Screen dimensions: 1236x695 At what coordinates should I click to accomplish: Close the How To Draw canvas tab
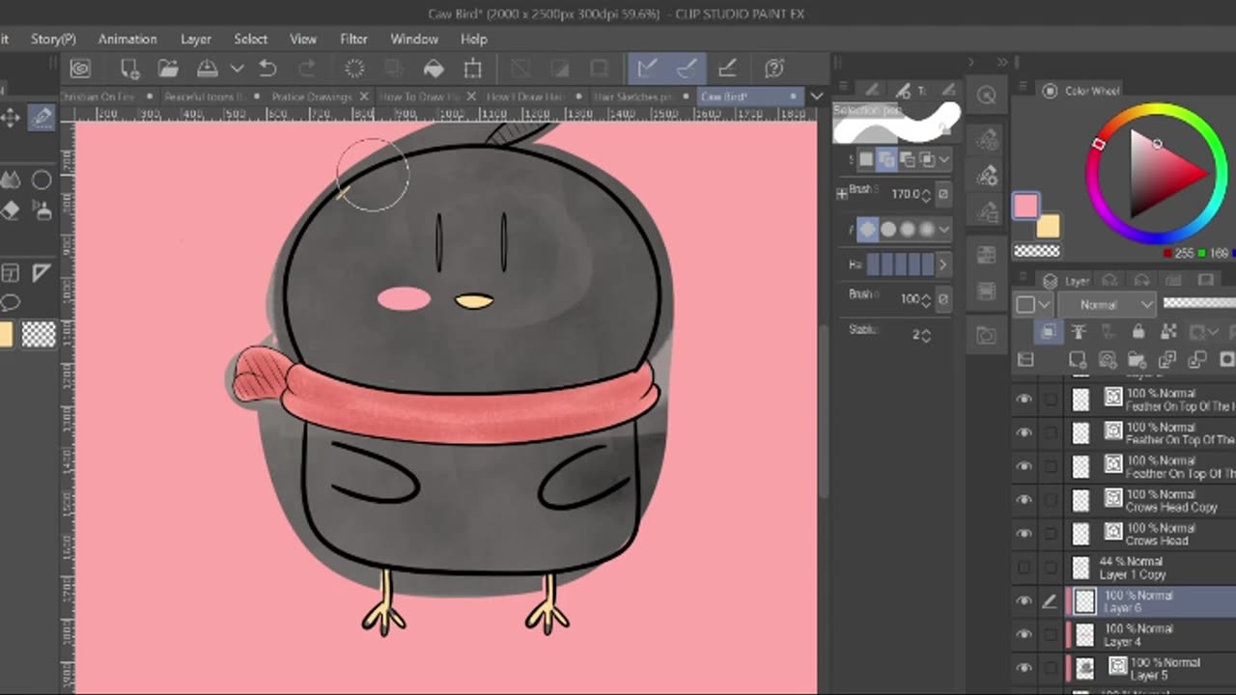pos(471,97)
